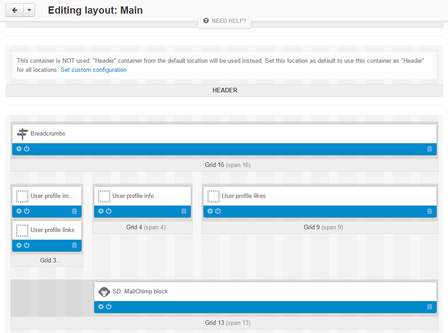The image size is (448, 333).
Task: Delete the User profile links block
Action: click(75, 245)
